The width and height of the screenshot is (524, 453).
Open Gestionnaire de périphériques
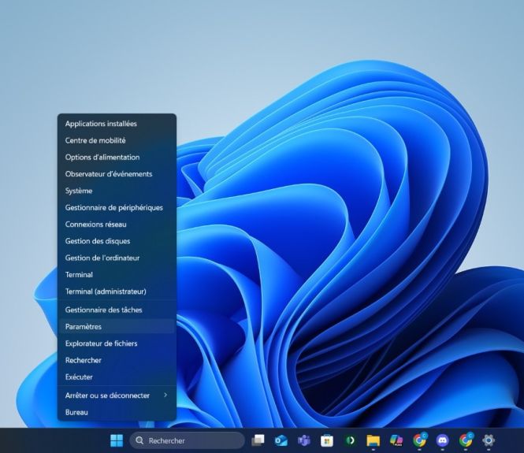(117, 207)
